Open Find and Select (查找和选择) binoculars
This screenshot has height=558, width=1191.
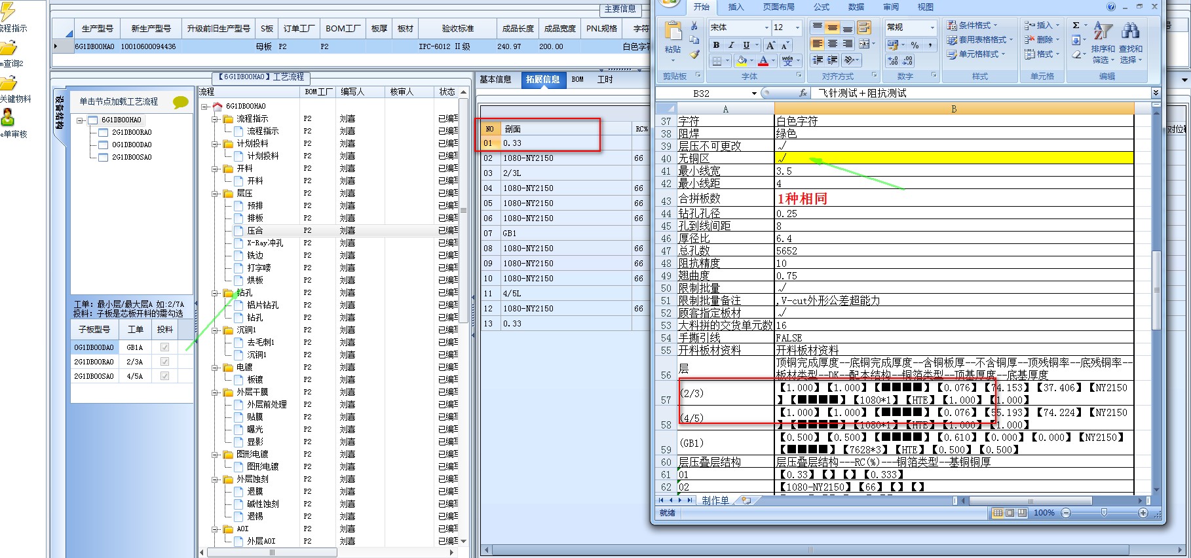point(1130,43)
